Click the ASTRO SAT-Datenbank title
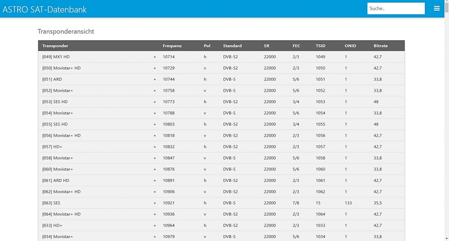Screen dimensions: 449x241 point(45,9)
